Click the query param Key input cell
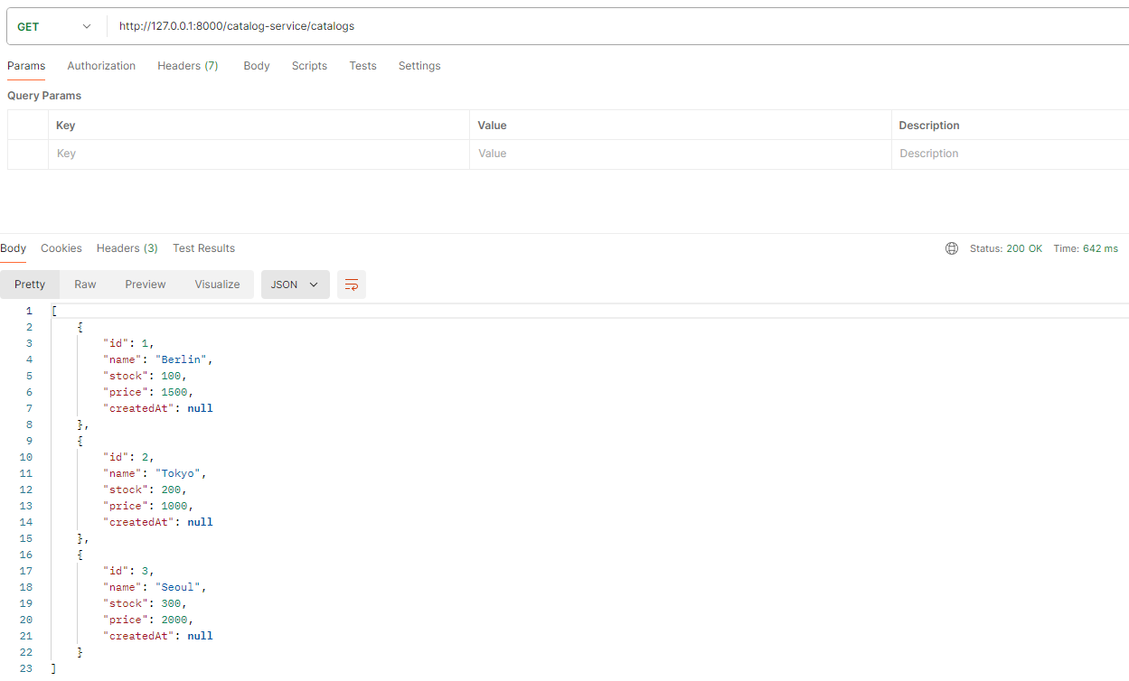 [x=259, y=154]
